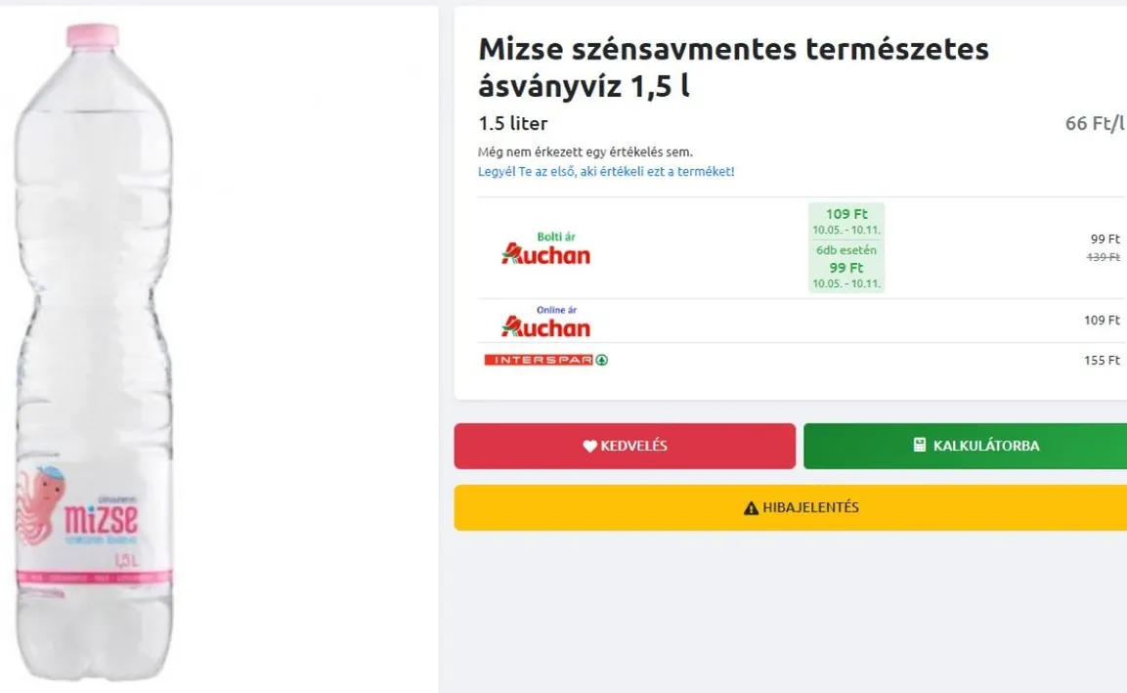
Task: Click the 1.5 liter quantity label
Action: click(513, 124)
